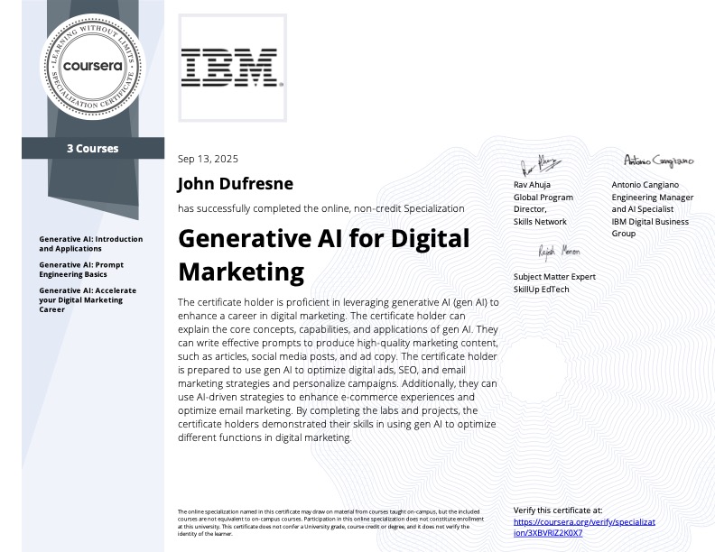Click the 'Antonio Cangiano' name text
Image resolution: width=715 pixels, height=552 pixels.
645,185
